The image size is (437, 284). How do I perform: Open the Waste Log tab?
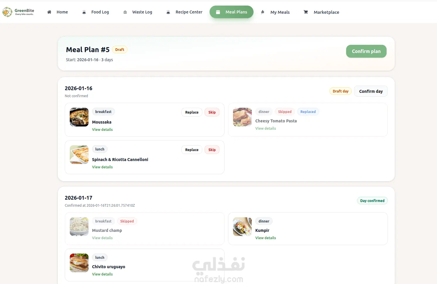[x=138, y=12]
